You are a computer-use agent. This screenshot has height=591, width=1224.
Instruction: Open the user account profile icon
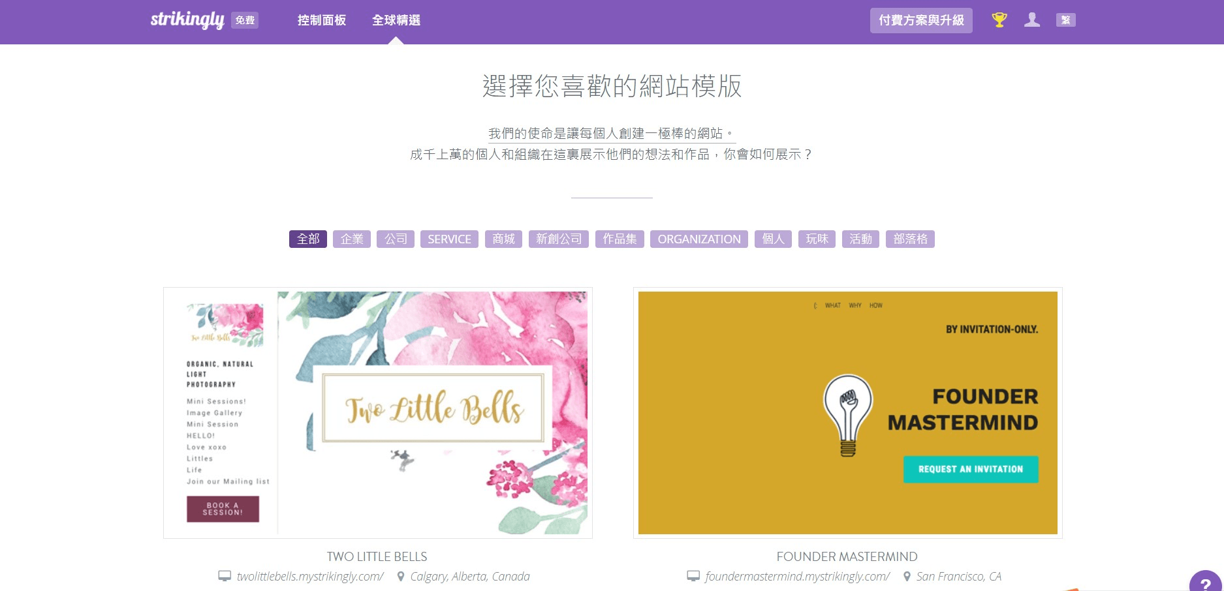point(1032,20)
